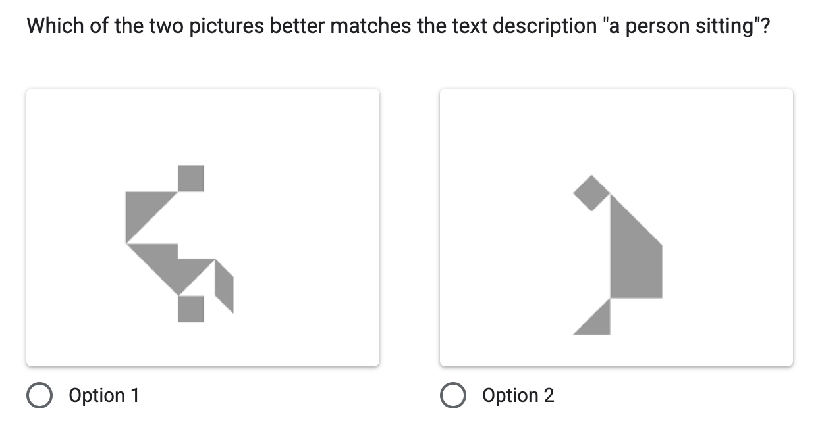
Task: Click the left tangram figure image
Action: point(178,243)
